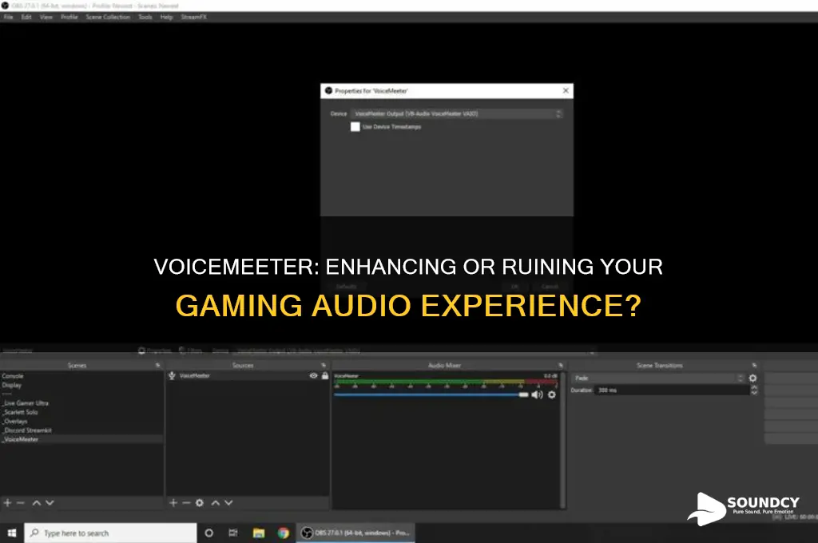
Task: Open VoiceMeeter audio mixer gear settings
Action: [552, 394]
